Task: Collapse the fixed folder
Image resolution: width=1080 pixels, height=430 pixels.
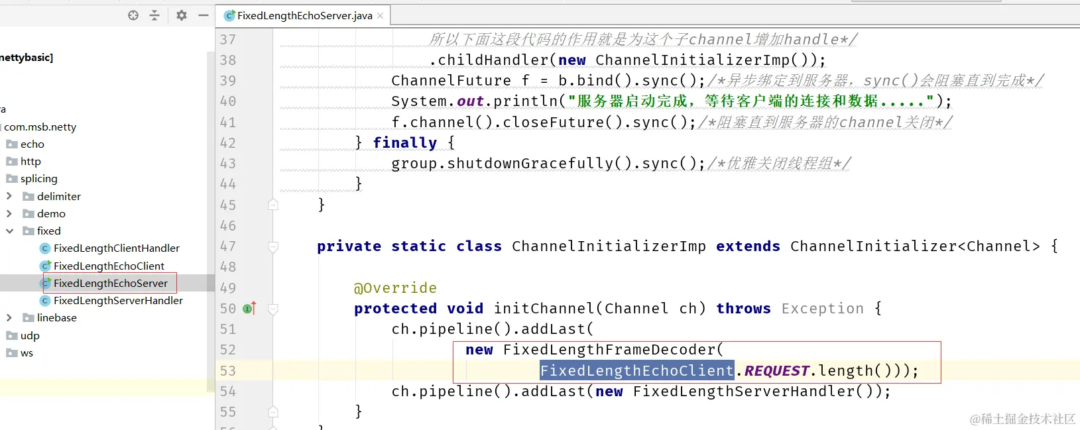Action: coord(9,231)
